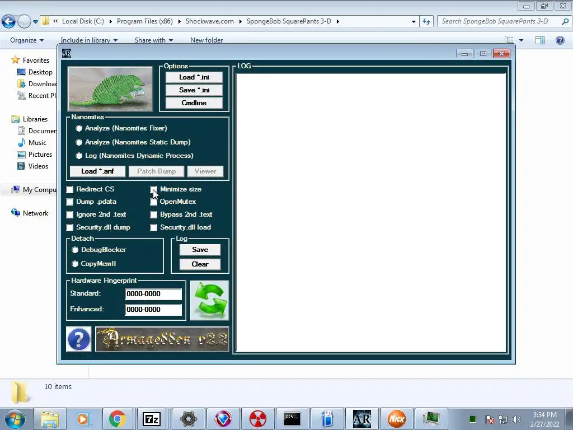Click the green refresh arrows icon
The height and width of the screenshot is (430, 573).
click(209, 300)
